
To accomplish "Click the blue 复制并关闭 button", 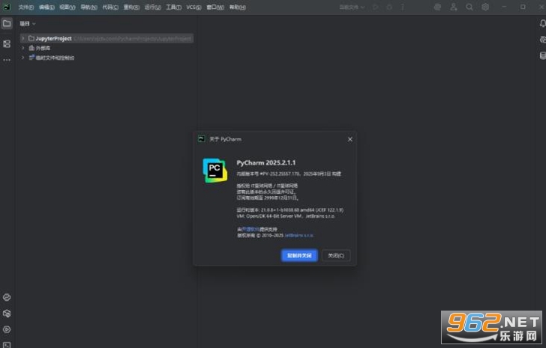I will pyautogui.click(x=299, y=256).
